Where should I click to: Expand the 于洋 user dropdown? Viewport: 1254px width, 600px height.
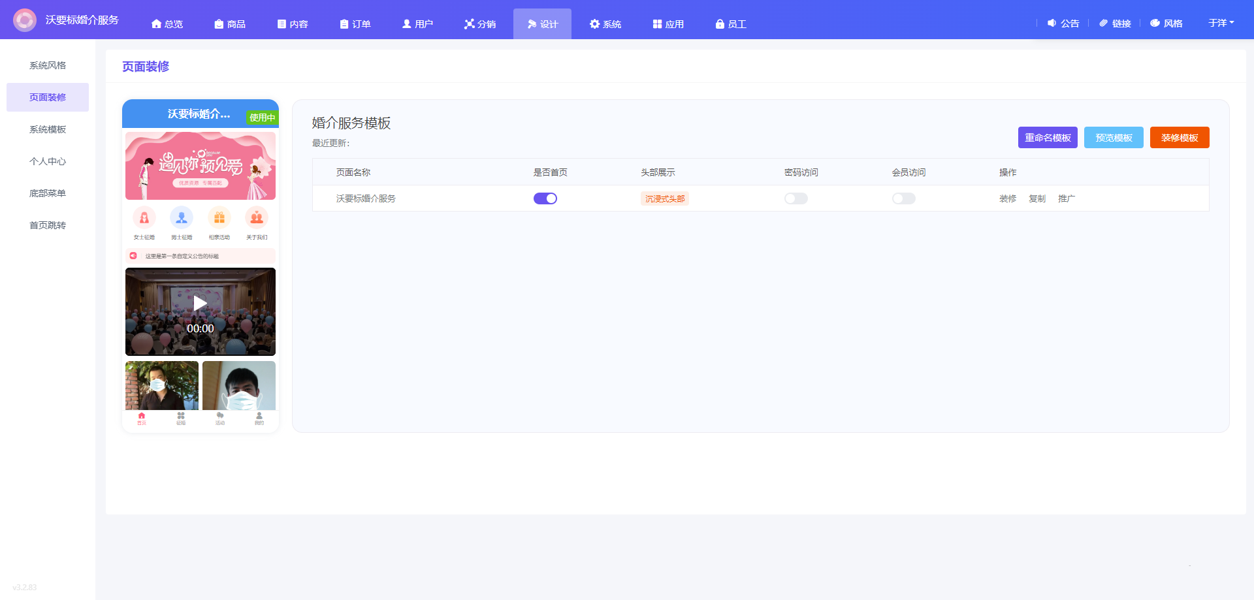1221,23
